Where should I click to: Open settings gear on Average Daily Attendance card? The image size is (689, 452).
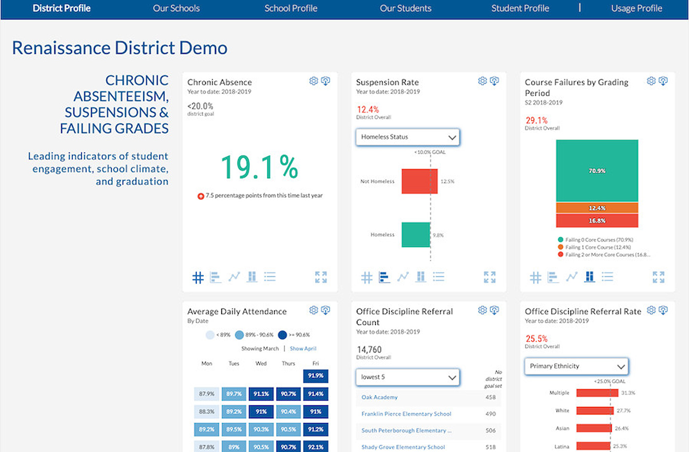(x=313, y=310)
